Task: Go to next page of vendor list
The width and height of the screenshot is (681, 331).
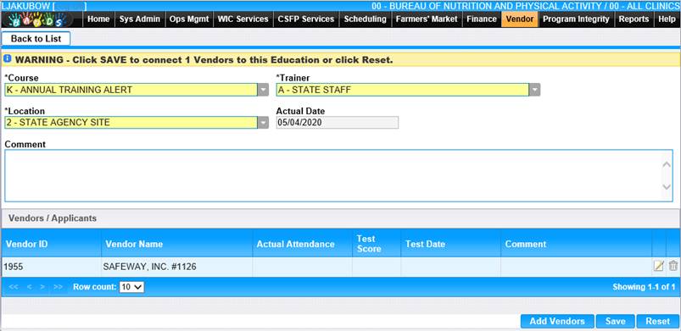Action: (x=42, y=287)
